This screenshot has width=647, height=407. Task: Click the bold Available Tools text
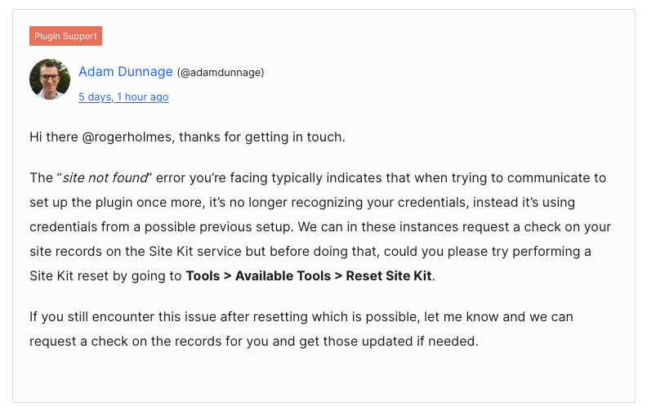tap(283, 275)
